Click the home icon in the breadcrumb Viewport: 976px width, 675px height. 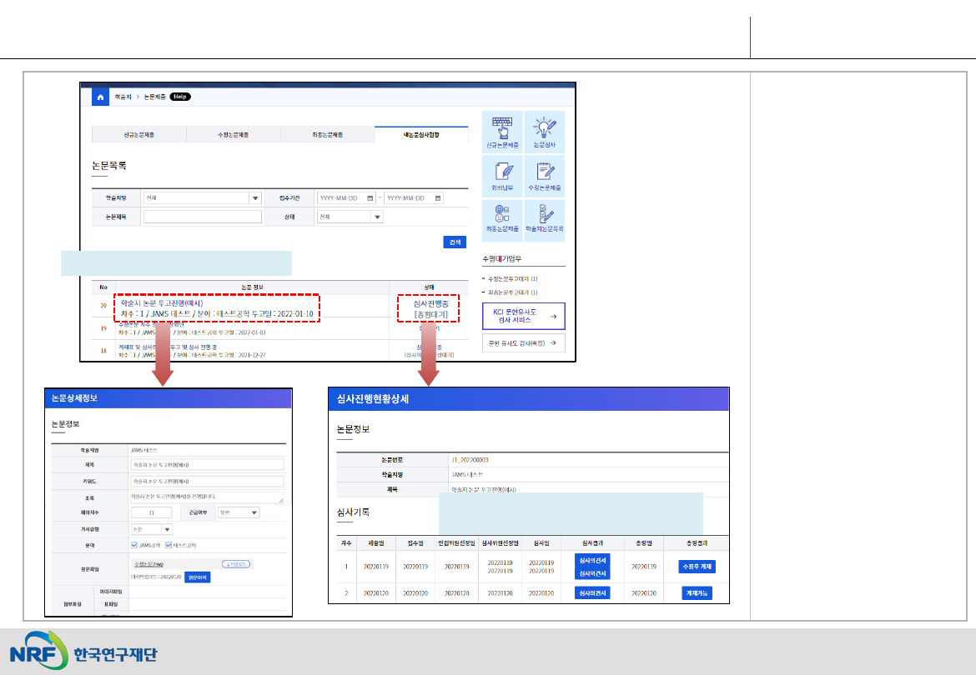[99, 97]
